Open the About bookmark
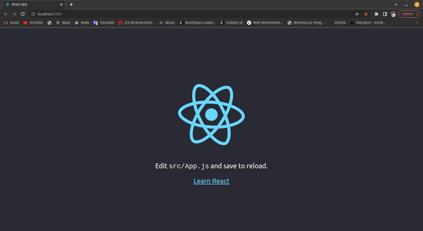The width and height of the screenshot is (423, 231). point(167,23)
